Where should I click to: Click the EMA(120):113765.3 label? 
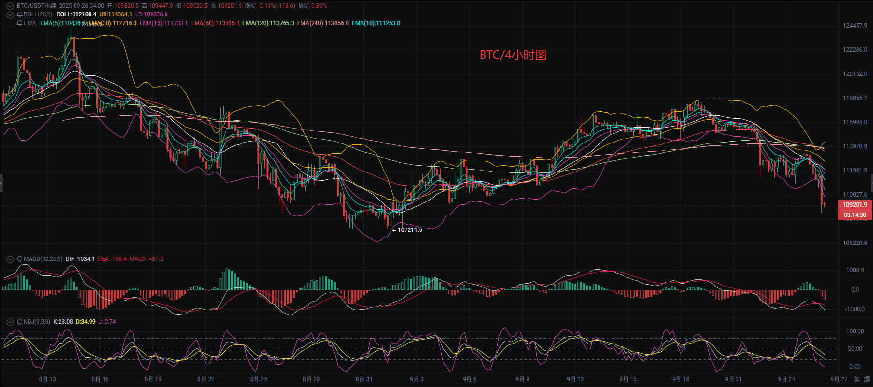click(268, 23)
